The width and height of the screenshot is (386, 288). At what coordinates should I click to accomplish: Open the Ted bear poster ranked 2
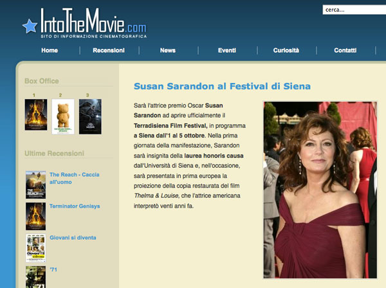[x=63, y=116]
